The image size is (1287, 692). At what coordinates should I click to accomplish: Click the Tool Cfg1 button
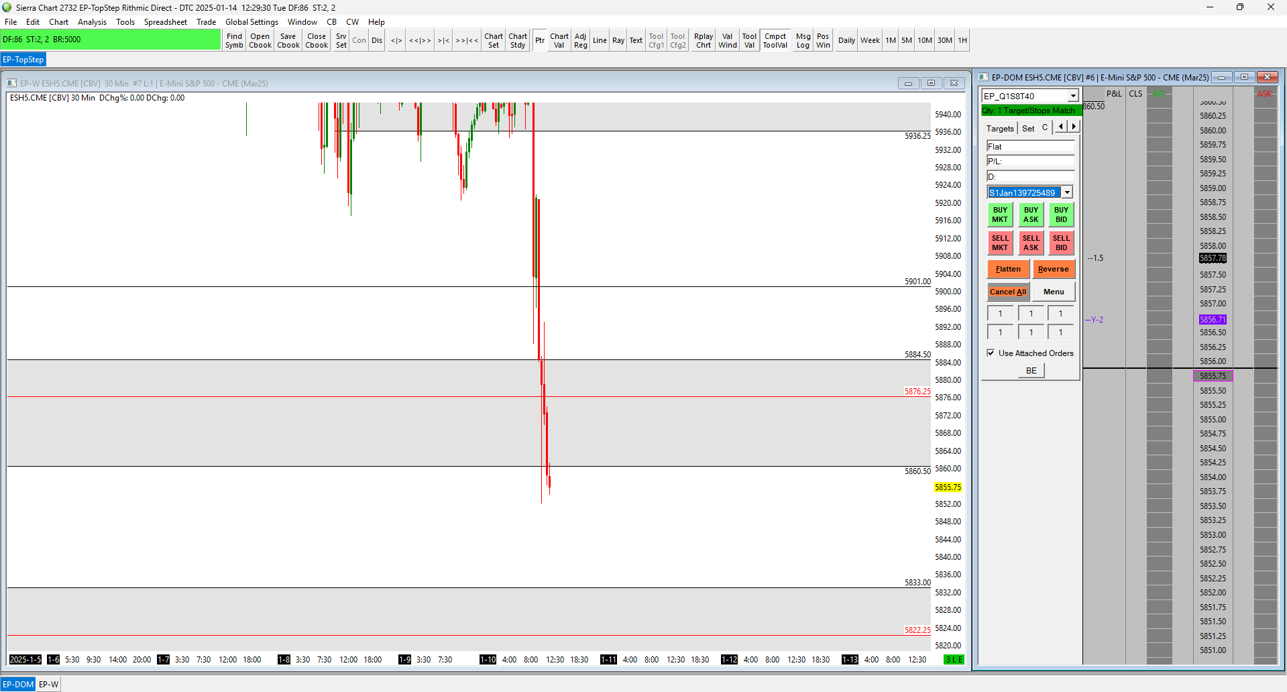tap(657, 40)
